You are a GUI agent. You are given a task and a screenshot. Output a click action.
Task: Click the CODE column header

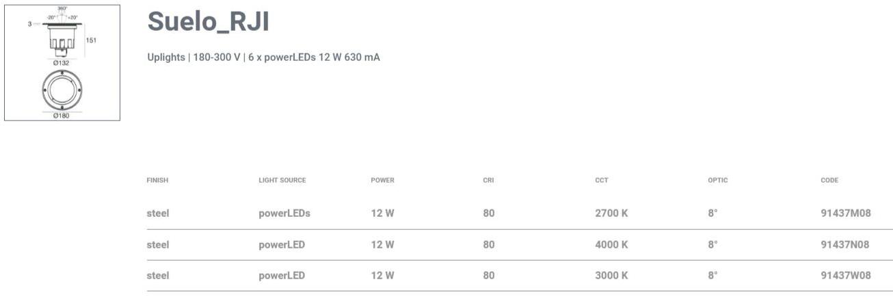(x=829, y=181)
